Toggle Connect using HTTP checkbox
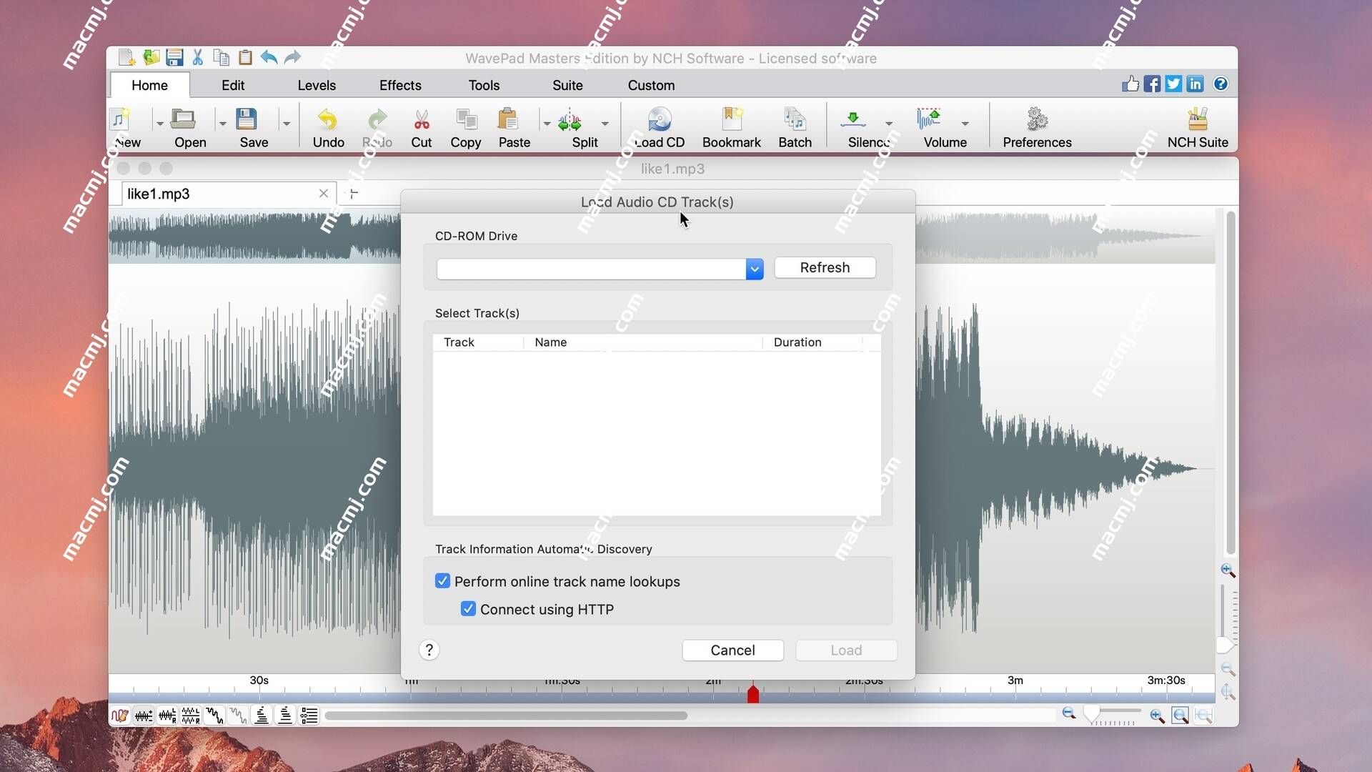The width and height of the screenshot is (1372, 772). (468, 609)
